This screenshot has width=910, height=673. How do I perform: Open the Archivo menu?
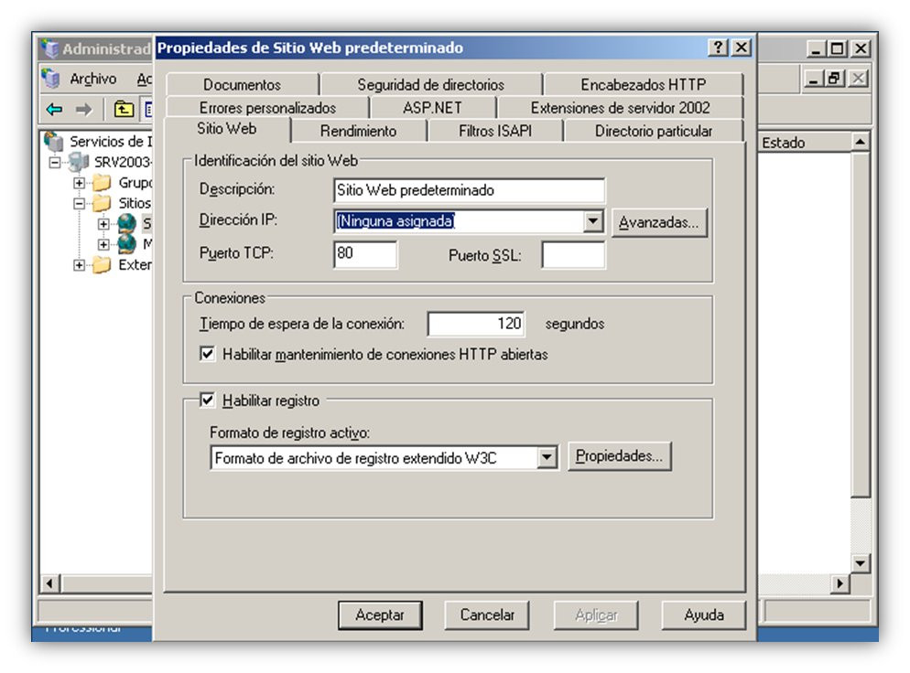point(92,79)
